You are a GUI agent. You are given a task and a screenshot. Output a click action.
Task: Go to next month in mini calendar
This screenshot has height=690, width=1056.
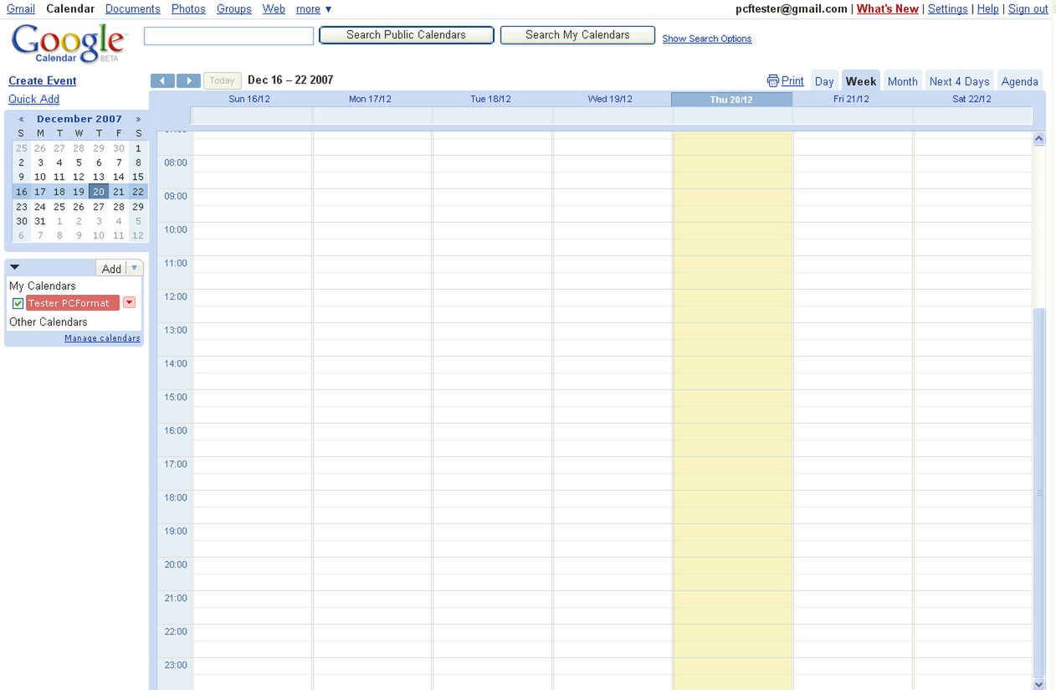(x=138, y=119)
